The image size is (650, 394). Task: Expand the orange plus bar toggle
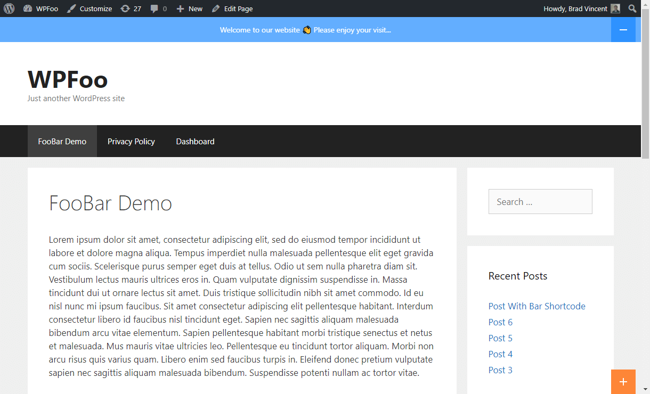623,382
